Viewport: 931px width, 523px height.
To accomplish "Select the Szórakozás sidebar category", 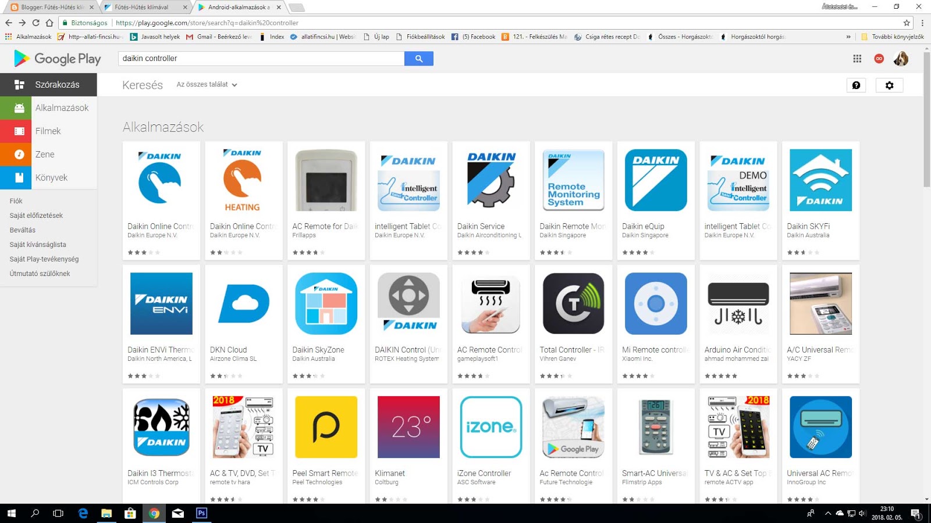I will pyautogui.click(x=48, y=85).
